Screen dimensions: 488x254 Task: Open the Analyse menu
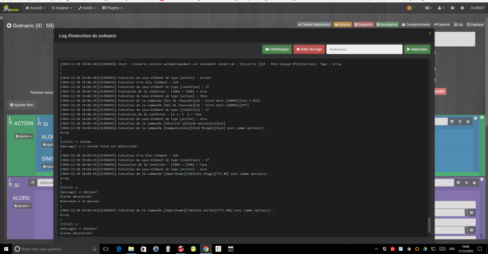62,8
